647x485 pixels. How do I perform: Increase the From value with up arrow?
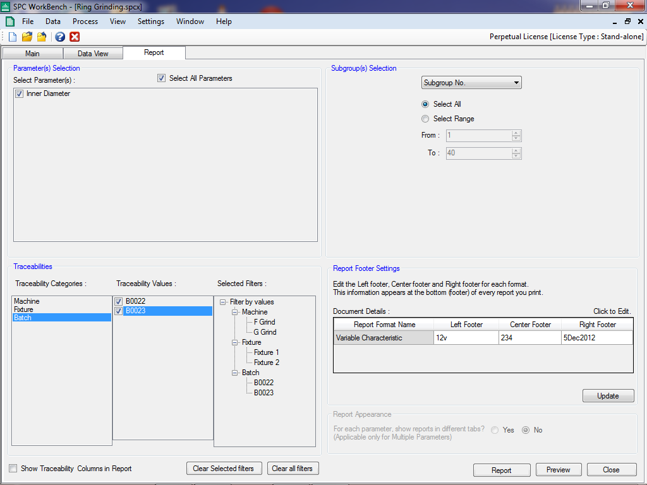(x=516, y=133)
